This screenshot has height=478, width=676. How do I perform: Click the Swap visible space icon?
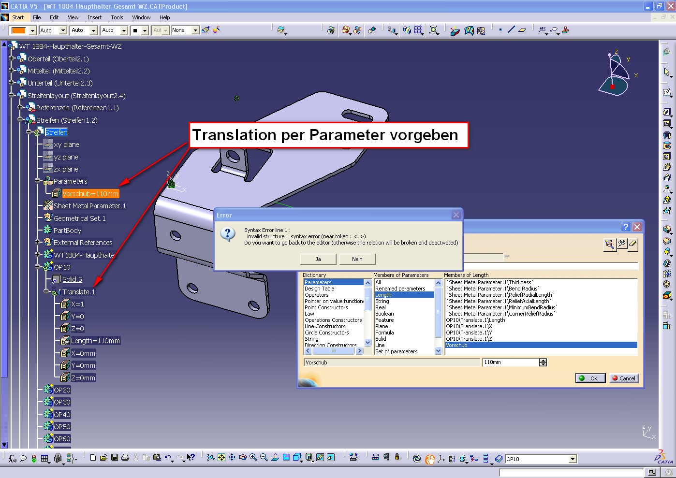point(331,457)
